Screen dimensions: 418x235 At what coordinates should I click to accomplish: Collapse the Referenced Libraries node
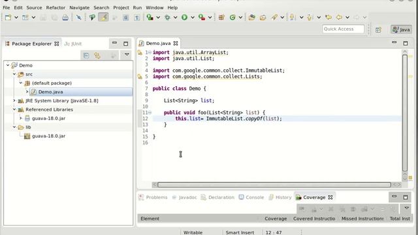coord(14,109)
